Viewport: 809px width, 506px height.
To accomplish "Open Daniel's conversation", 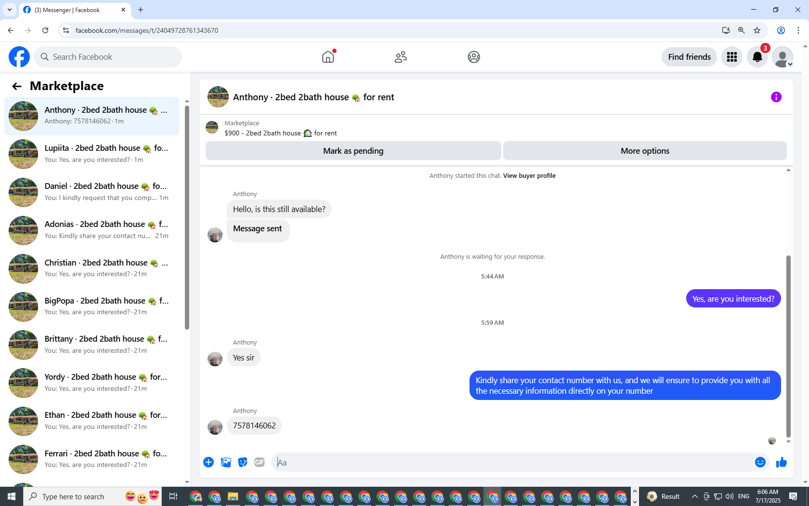I will (x=91, y=192).
